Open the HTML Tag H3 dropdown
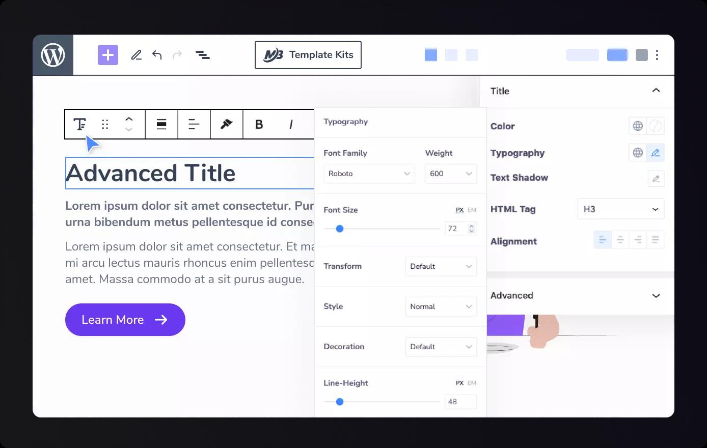The height and width of the screenshot is (448, 707). (620, 209)
